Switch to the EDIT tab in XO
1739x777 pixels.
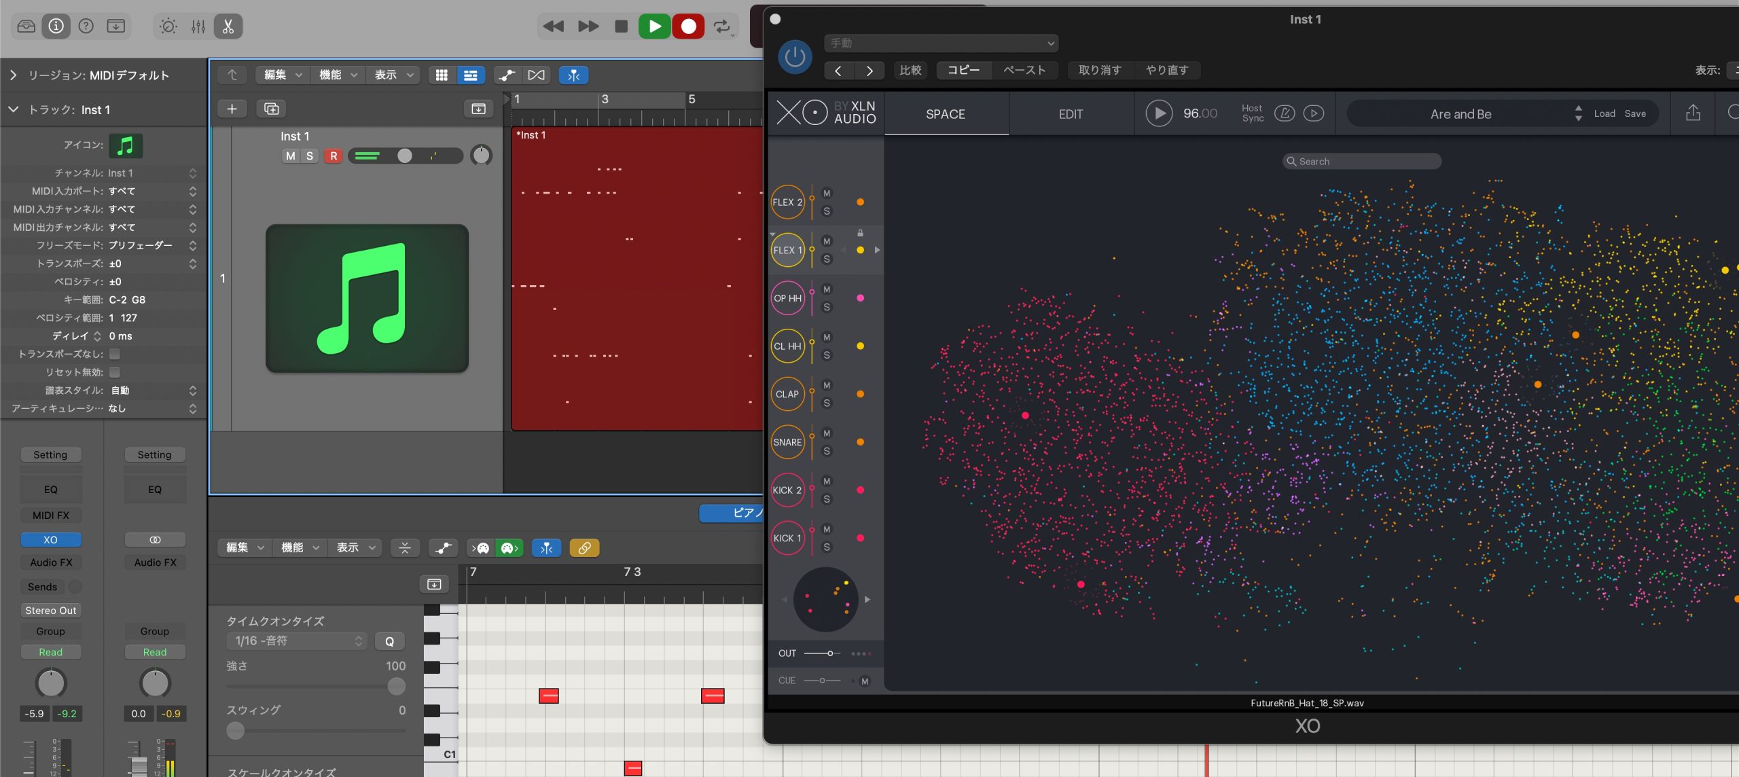[x=1071, y=114]
